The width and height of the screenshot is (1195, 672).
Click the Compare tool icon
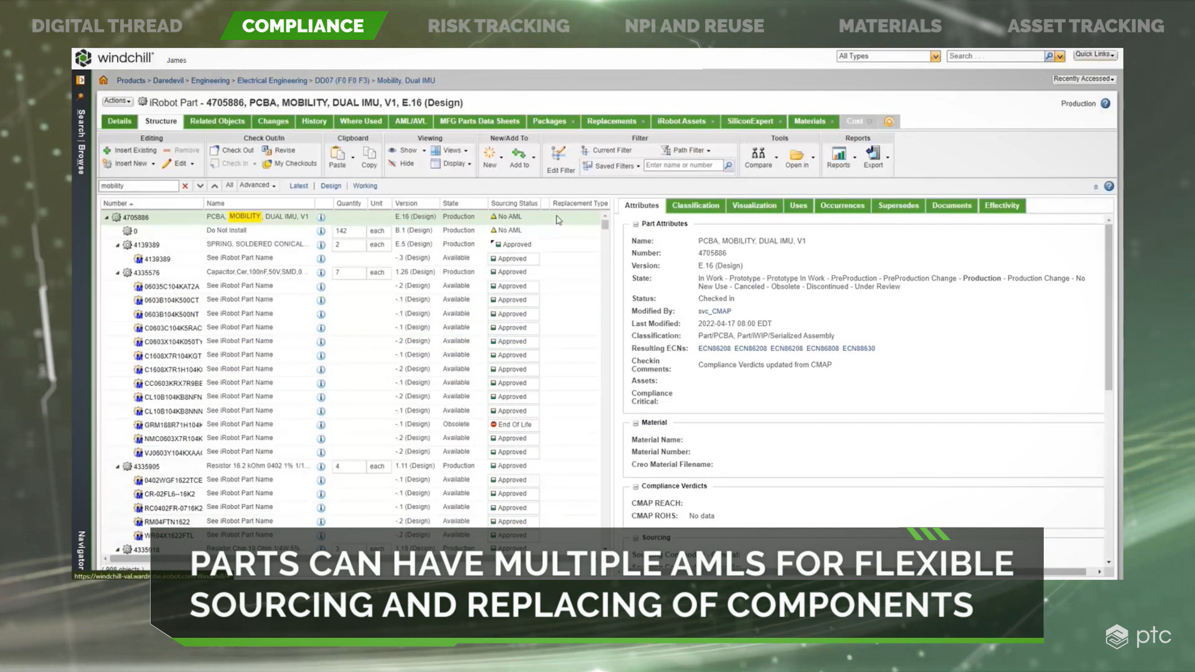point(758,153)
